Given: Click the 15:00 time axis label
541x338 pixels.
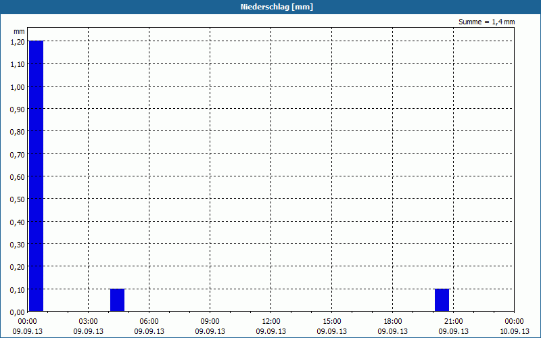Looking at the screenshot, I should click(x=331, y=322).
